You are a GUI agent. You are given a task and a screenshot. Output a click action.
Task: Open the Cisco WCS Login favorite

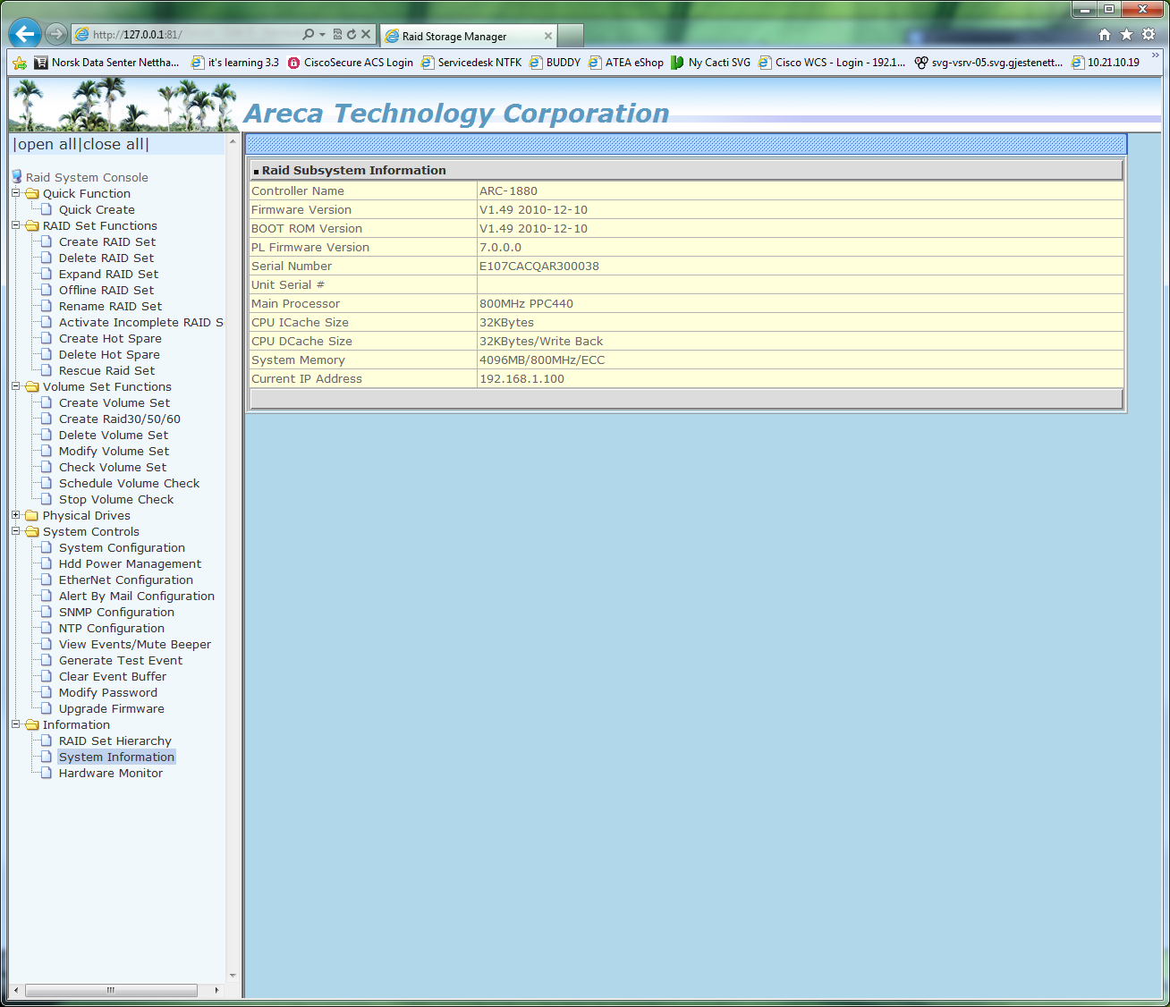(832, 63)
